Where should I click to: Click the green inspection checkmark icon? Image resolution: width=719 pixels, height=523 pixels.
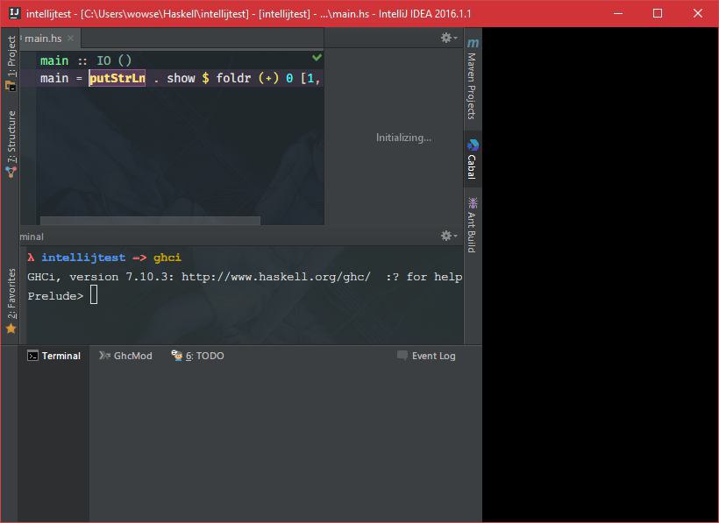[317, 57]
